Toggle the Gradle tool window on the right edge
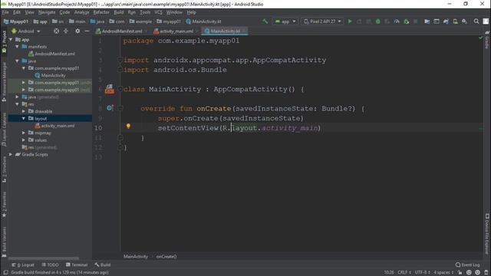This screenshot has width=491, height=276. coord(487,40)
